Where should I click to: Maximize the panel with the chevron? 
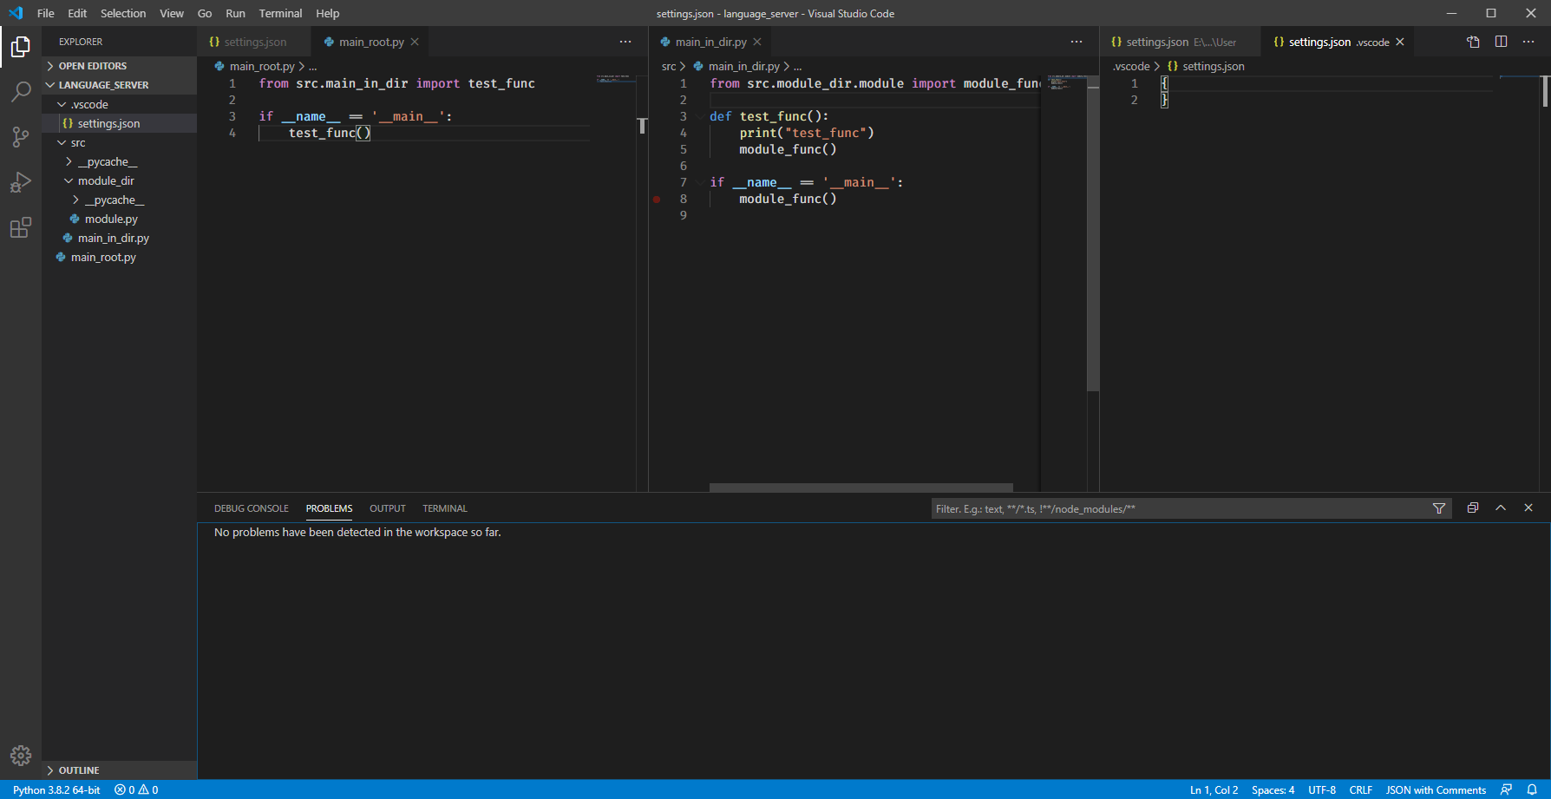(x=1501, y=508)
